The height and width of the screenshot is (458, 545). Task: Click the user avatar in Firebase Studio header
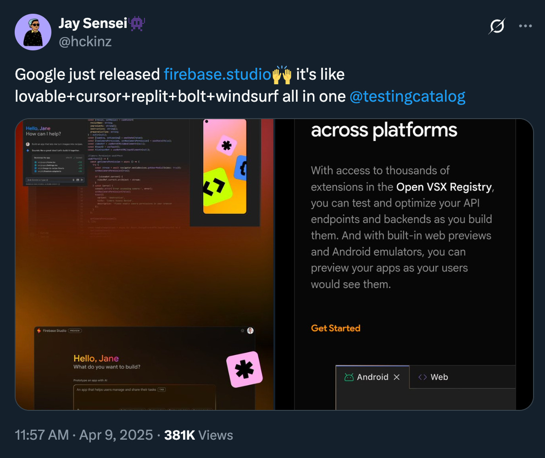click(250, 331)
